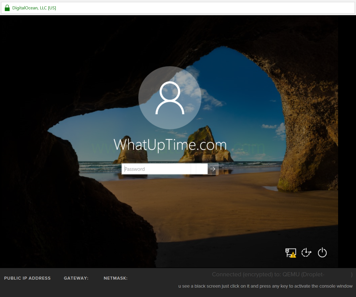Focus the Password input field
Image resolution: width=356 pixels, height=297 pixels.
click(x=164, y=169)
